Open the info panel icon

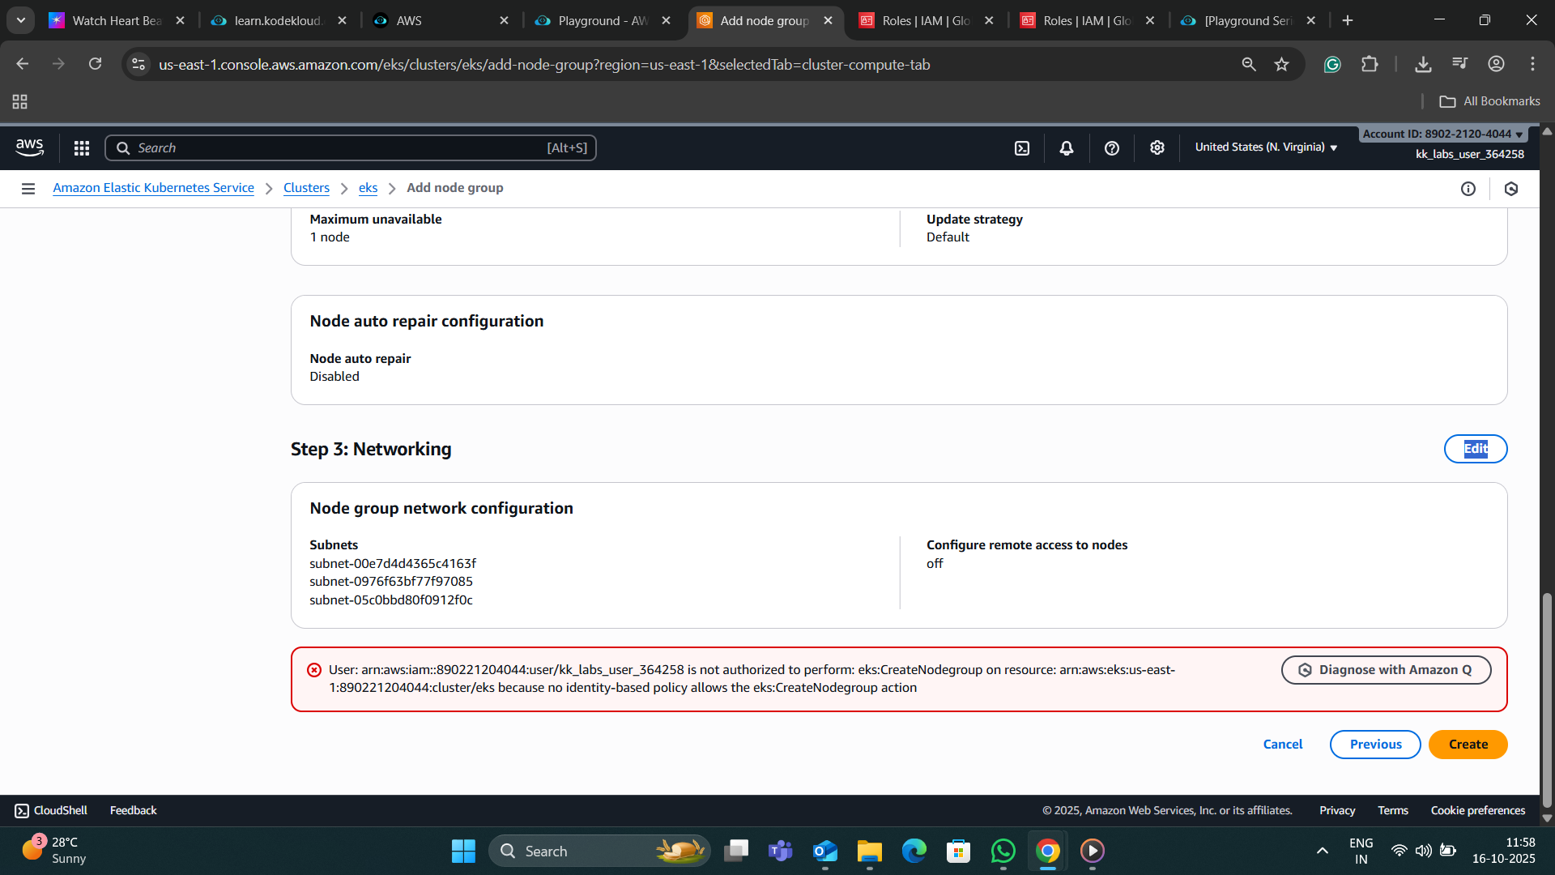[x=1468, y=189]
